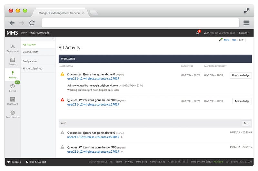Open the Contact Sales footer link
Screen dimensions: 258x171
157,162
